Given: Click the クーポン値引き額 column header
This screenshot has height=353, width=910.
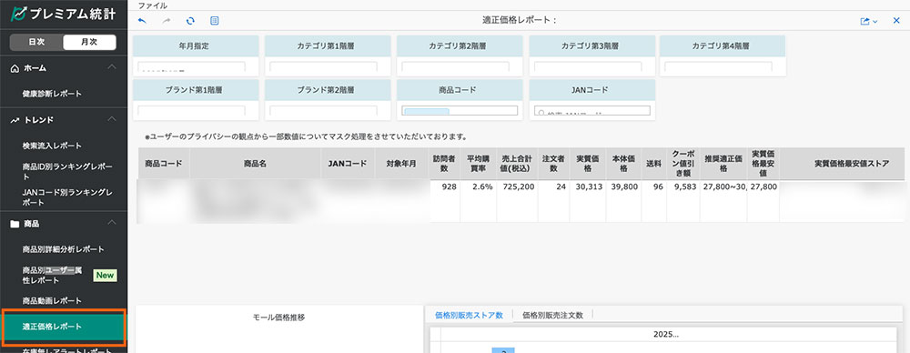Looking at the screenshot, I should click(x=683, y=164).
